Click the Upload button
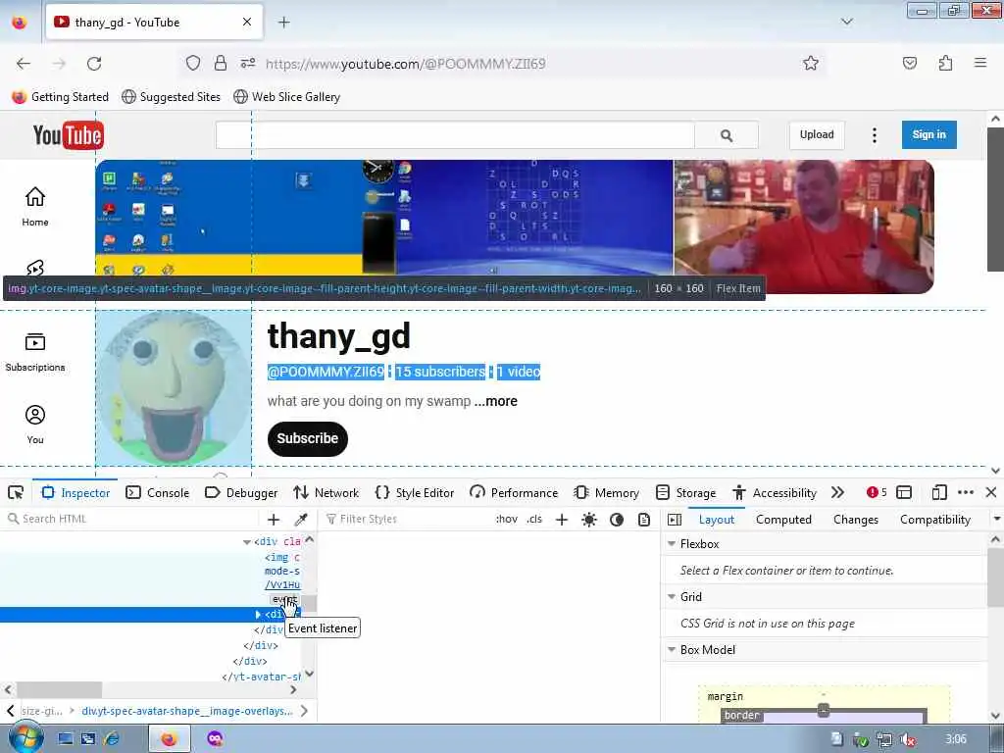1004x753 pixels. click(x=817, y=134)
